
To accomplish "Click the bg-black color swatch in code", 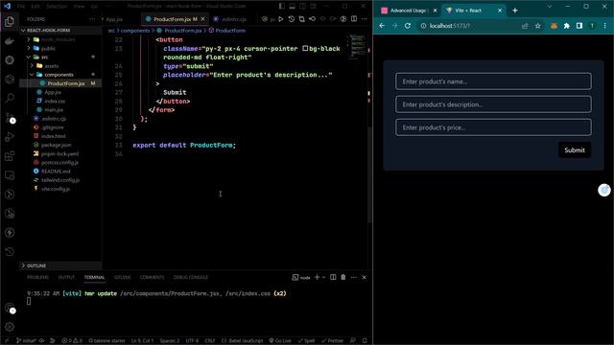I will pos(305,49).
